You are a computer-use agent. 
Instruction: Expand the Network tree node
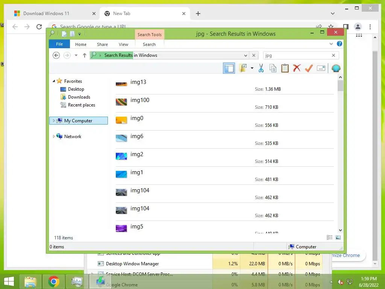54,136
